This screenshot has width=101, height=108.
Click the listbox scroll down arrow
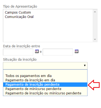click(95, 39)
